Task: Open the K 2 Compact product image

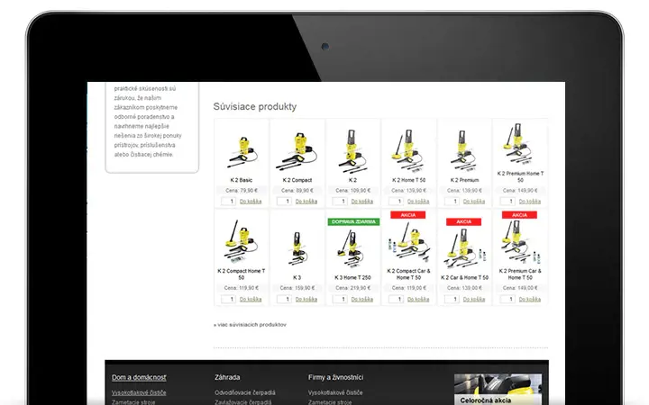Action: pos(297,151)
